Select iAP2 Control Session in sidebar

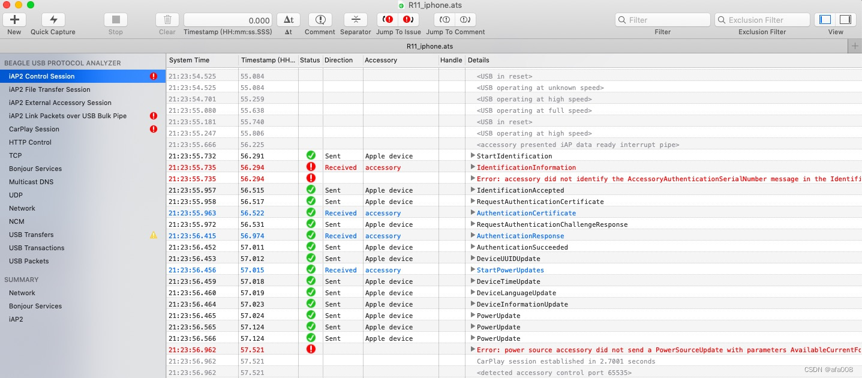[x=83, y=76]
